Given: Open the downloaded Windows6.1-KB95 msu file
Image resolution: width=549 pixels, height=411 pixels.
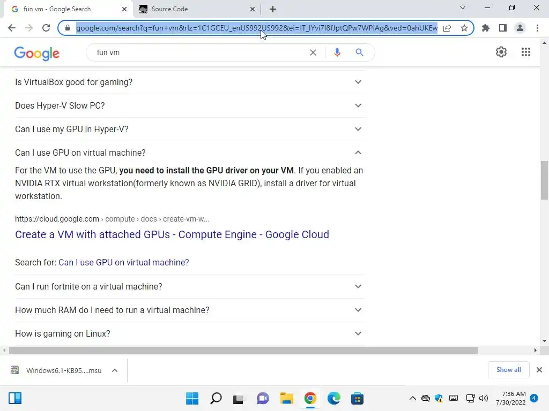Looking at the screenshot, I should tap(57, 370).
